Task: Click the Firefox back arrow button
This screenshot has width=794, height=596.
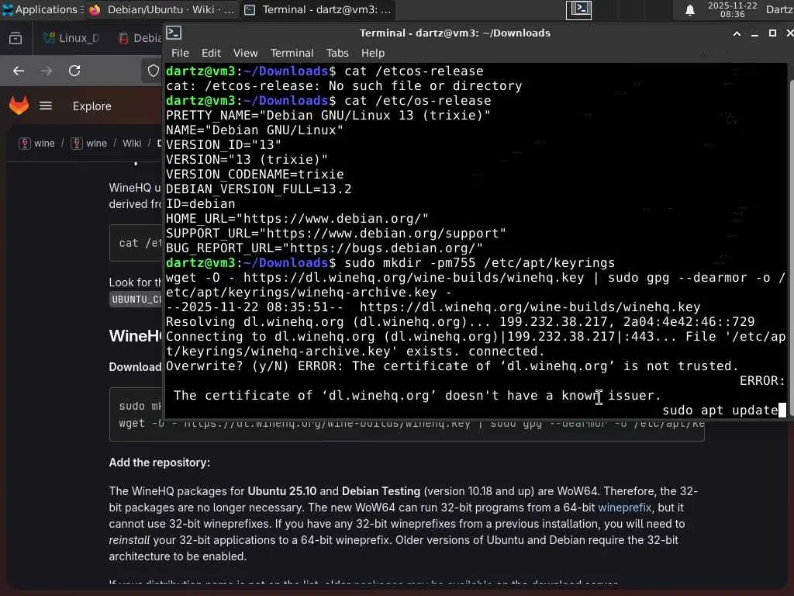Action: coord(19,71)
